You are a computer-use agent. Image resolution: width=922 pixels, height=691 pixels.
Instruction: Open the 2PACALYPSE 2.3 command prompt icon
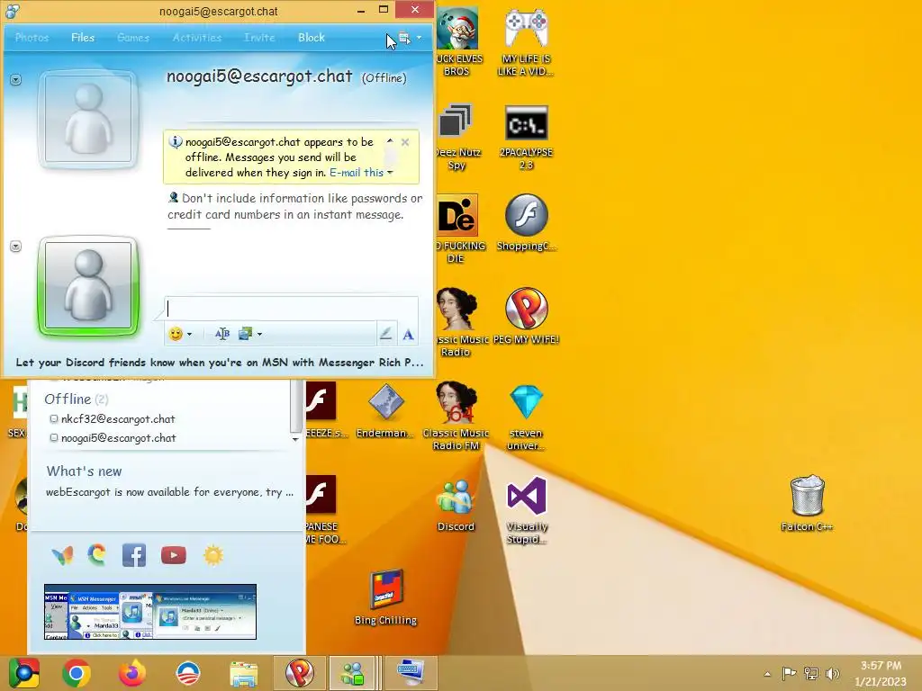pos(526,138)
